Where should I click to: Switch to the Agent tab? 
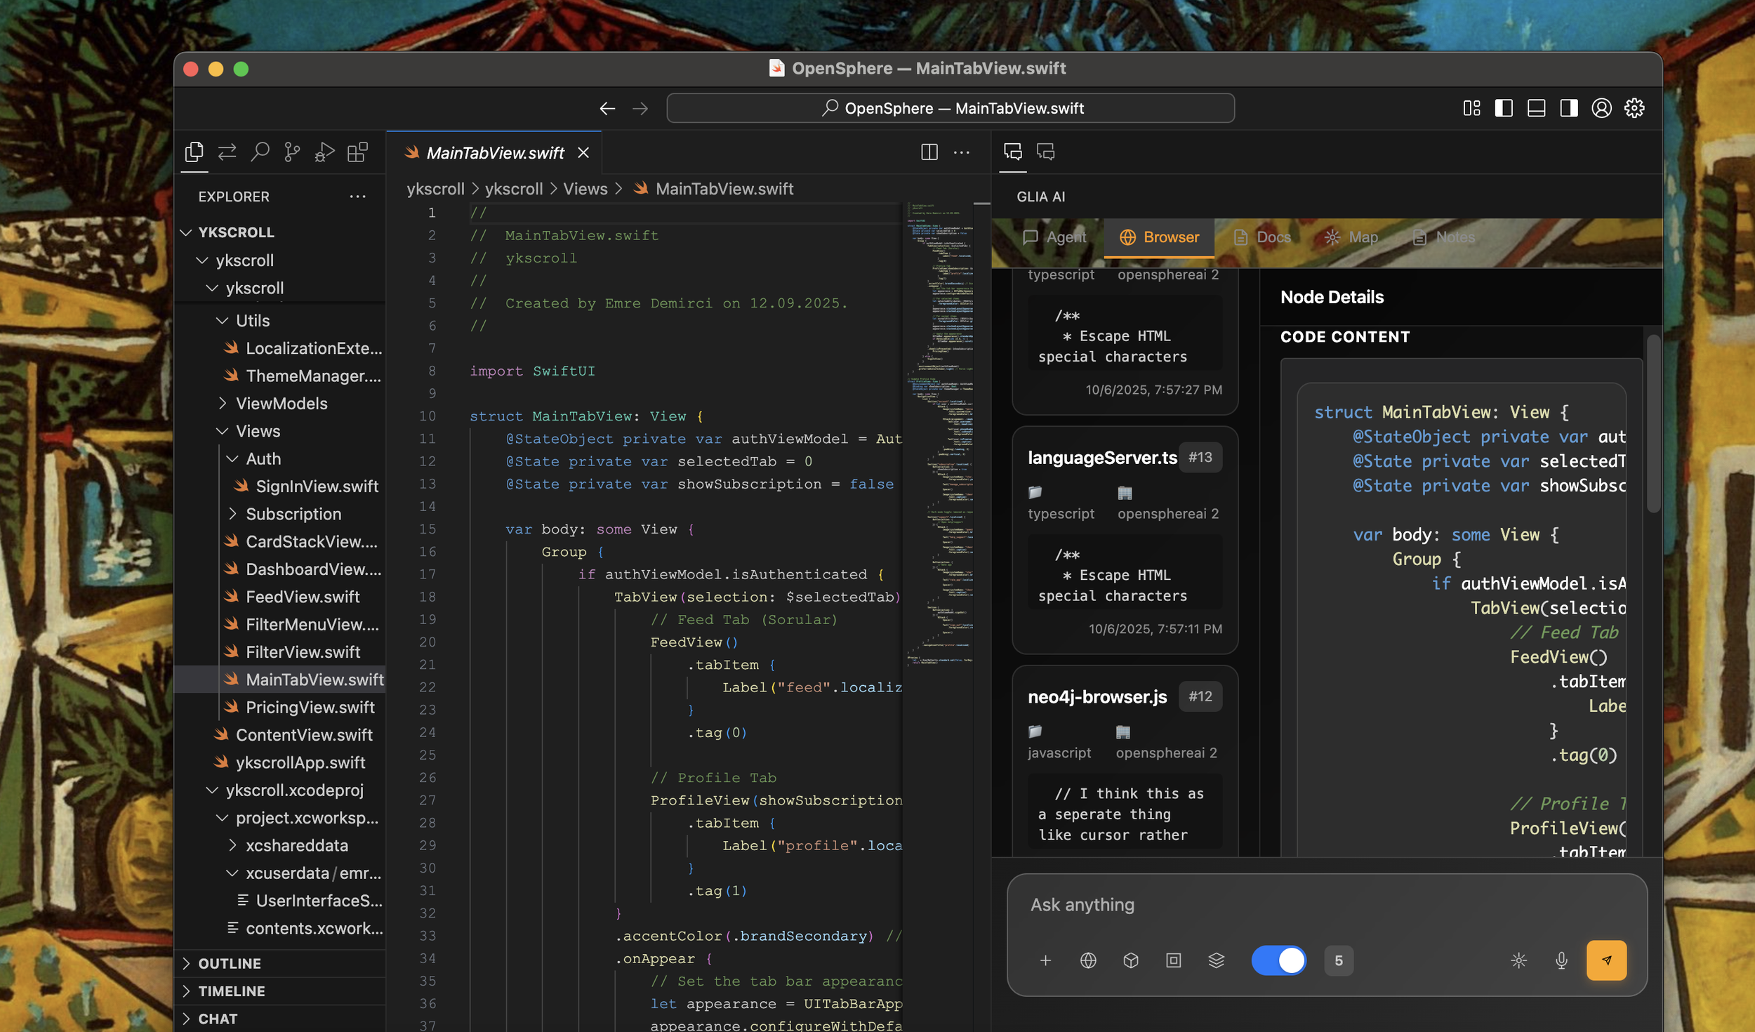1054,237
